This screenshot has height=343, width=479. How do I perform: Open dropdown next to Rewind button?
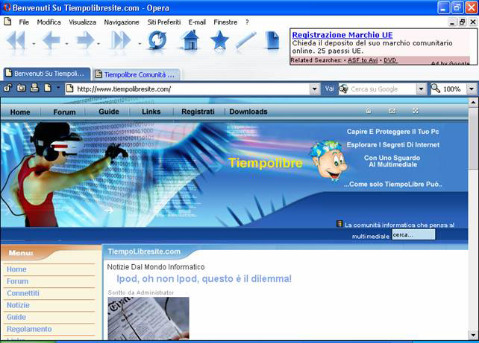point(34,44)
